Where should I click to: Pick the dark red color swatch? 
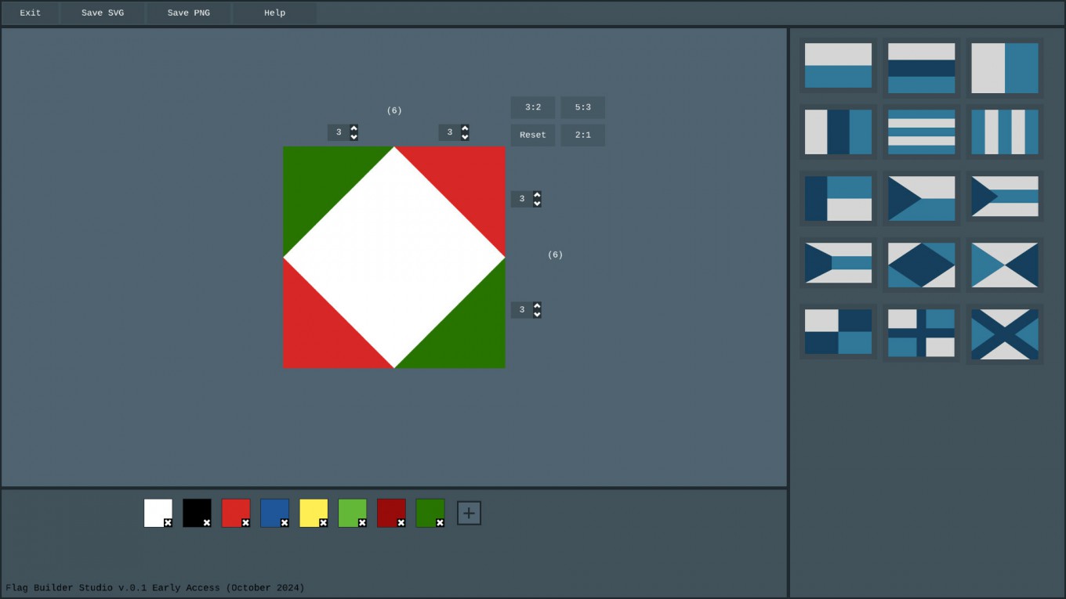[x=390, y=513]
